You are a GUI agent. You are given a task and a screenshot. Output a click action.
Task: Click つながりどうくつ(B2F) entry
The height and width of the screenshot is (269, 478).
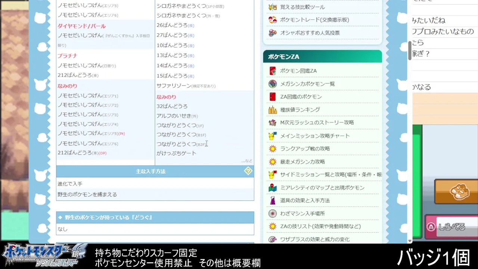point(181,144)
